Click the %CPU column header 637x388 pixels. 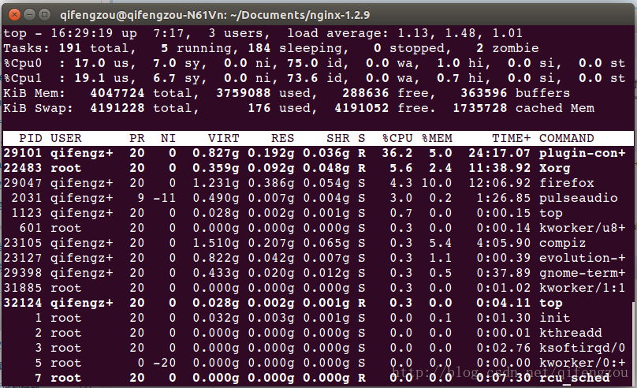click(x=397, y=139)
